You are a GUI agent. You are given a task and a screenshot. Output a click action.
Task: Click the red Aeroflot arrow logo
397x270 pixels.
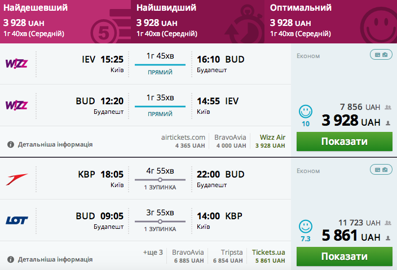point(17,179)
